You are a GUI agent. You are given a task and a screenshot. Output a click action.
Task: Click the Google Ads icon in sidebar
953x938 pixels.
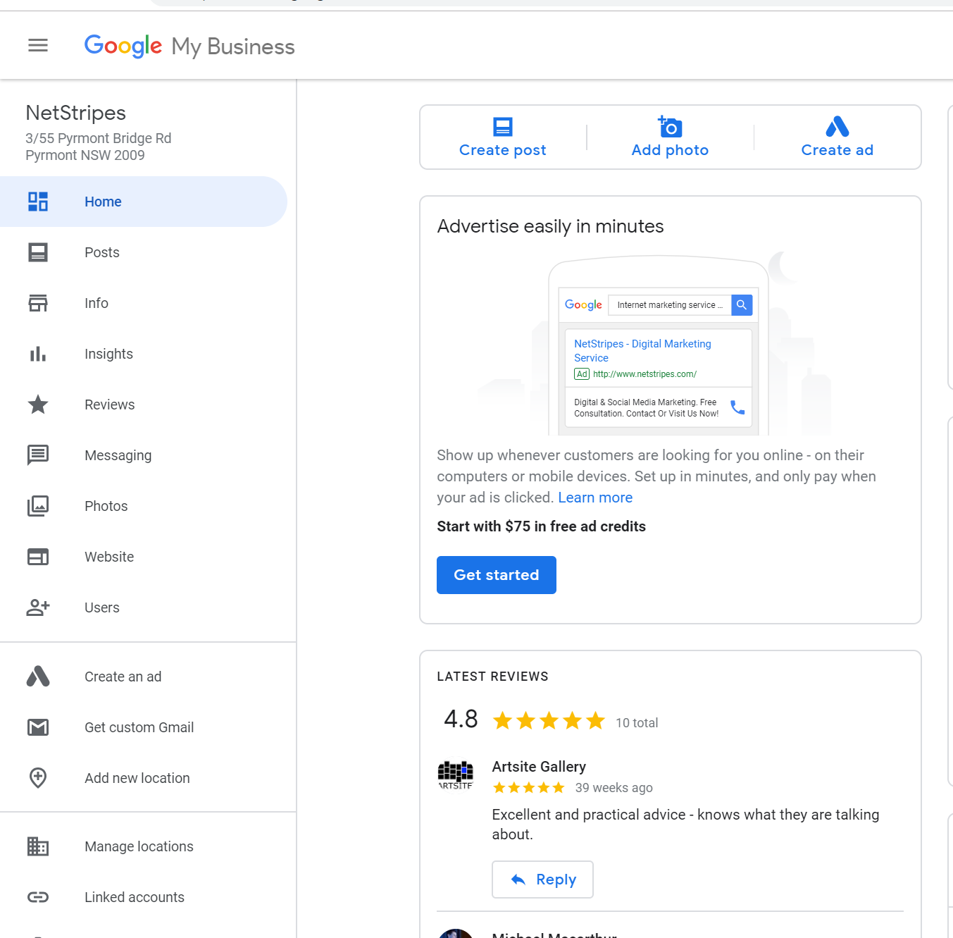38,677
